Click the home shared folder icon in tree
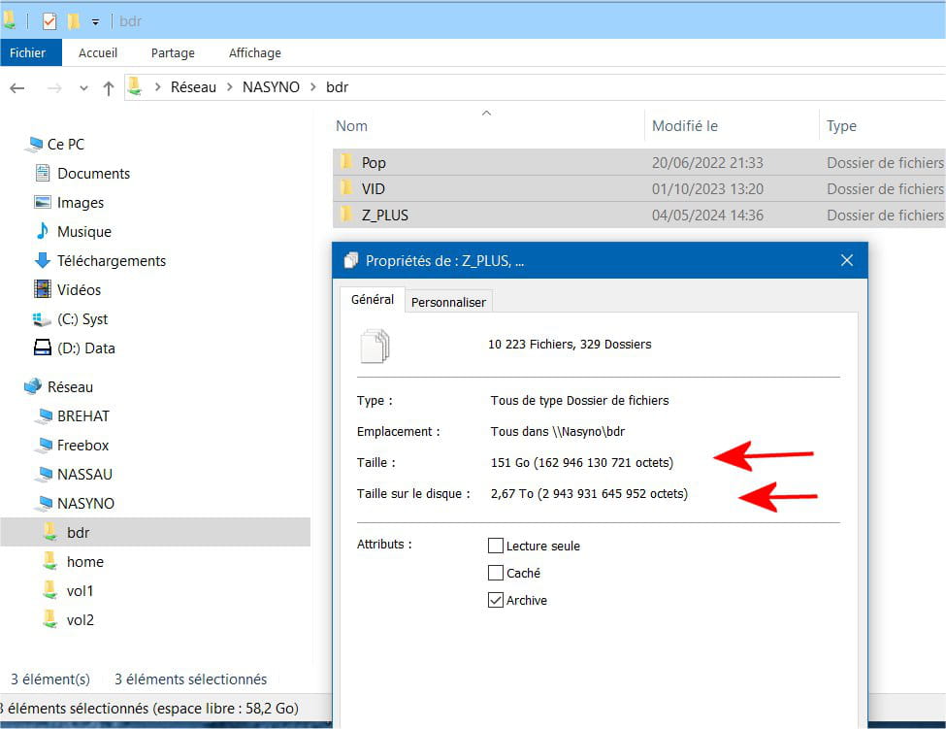The height and width of the screenshot is (729, 946). (x=50, y=561)
